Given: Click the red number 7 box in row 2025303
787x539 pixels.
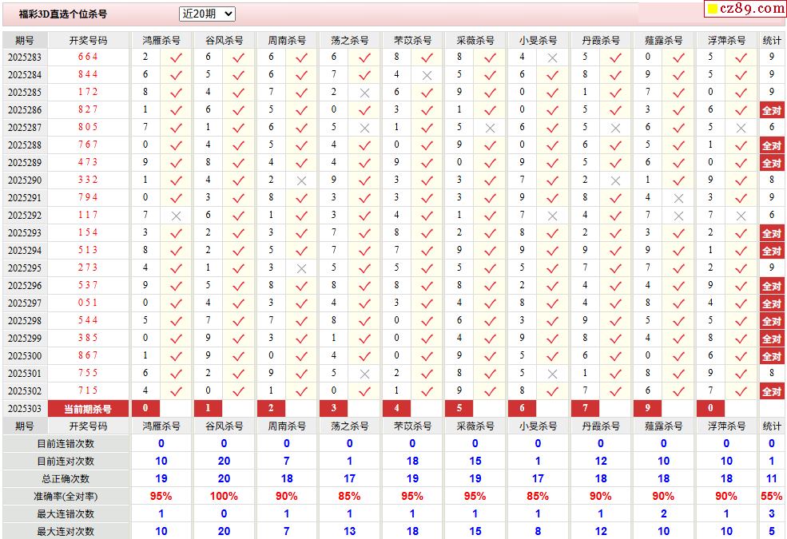Looking at the screenshot, I should (585, 409).
